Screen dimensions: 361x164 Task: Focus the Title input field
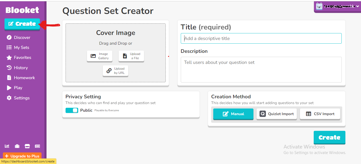coord(261,38)
